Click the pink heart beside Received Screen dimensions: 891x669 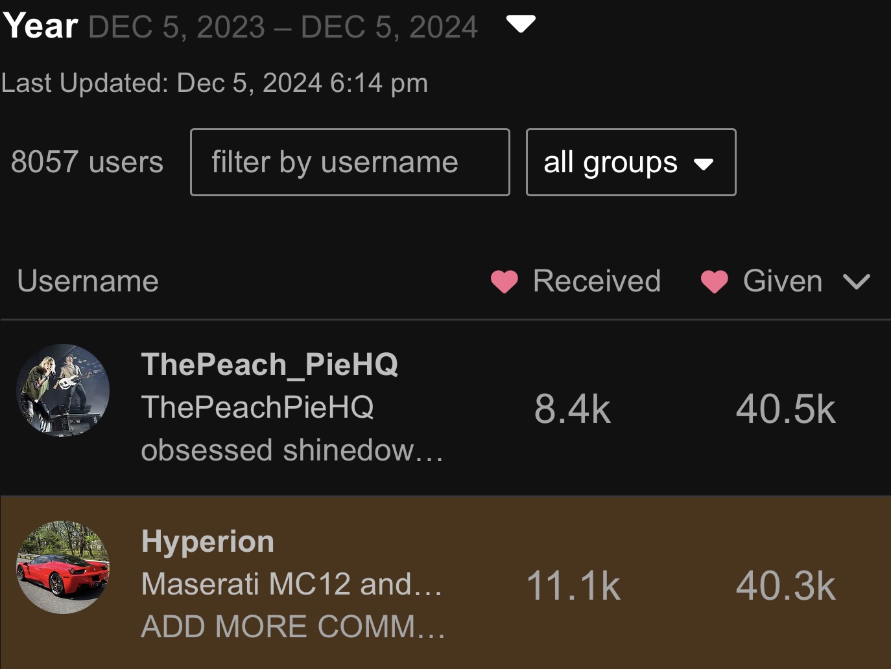click(x=504, y=282)
